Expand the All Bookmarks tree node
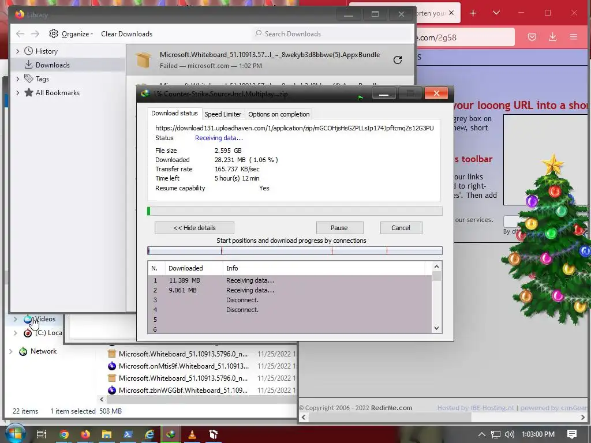Image resolution: width=591 pixels, height=443 pixels. 18,93
